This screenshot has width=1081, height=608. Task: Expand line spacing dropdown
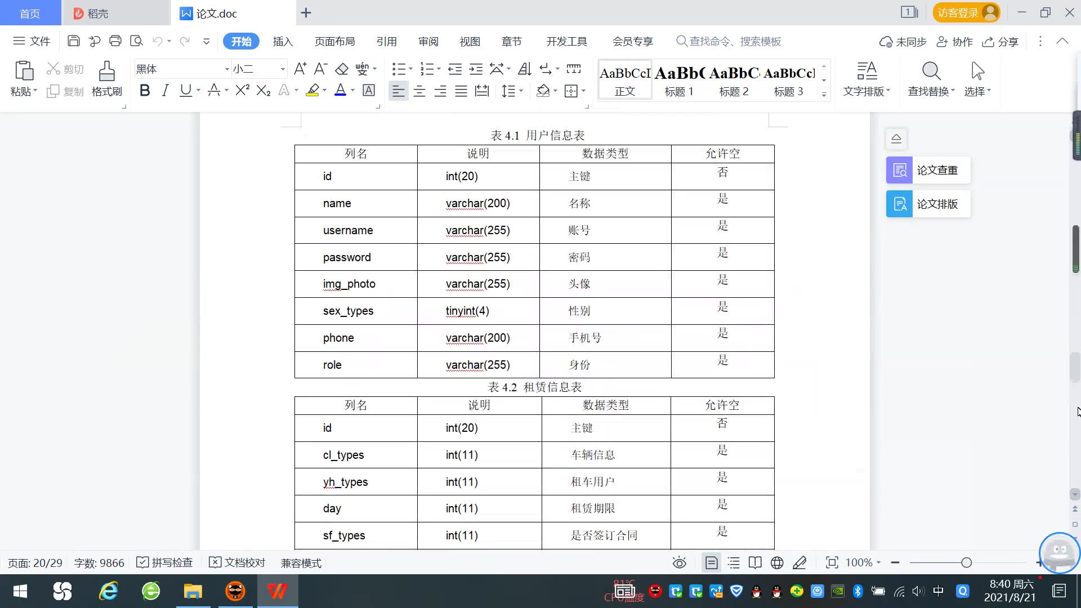click(521, 91)
